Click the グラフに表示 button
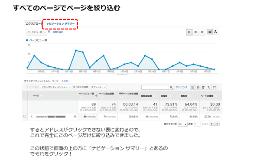 coord(32,87)
